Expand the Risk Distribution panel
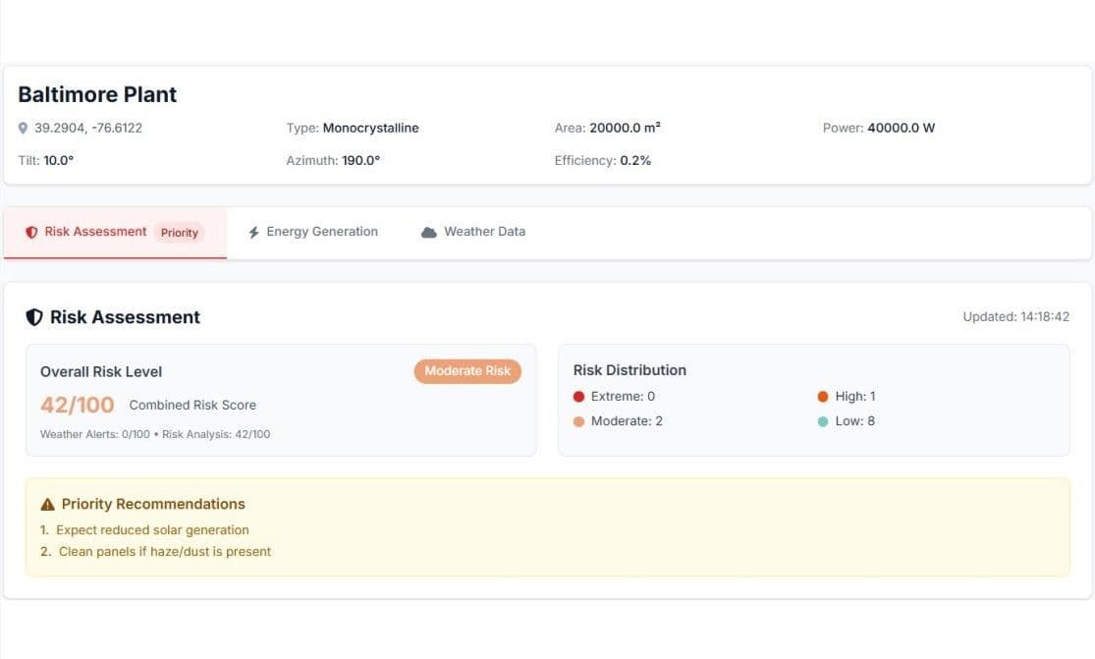Screen dimensions: 1095x659 [814, 398]
